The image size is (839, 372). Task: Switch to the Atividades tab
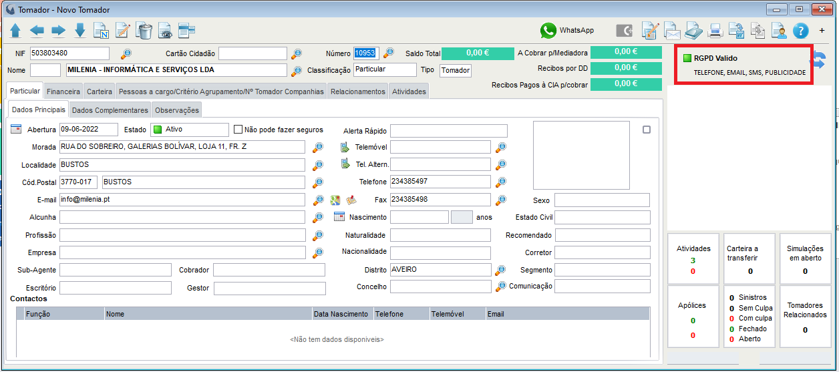tap(409, 91)
